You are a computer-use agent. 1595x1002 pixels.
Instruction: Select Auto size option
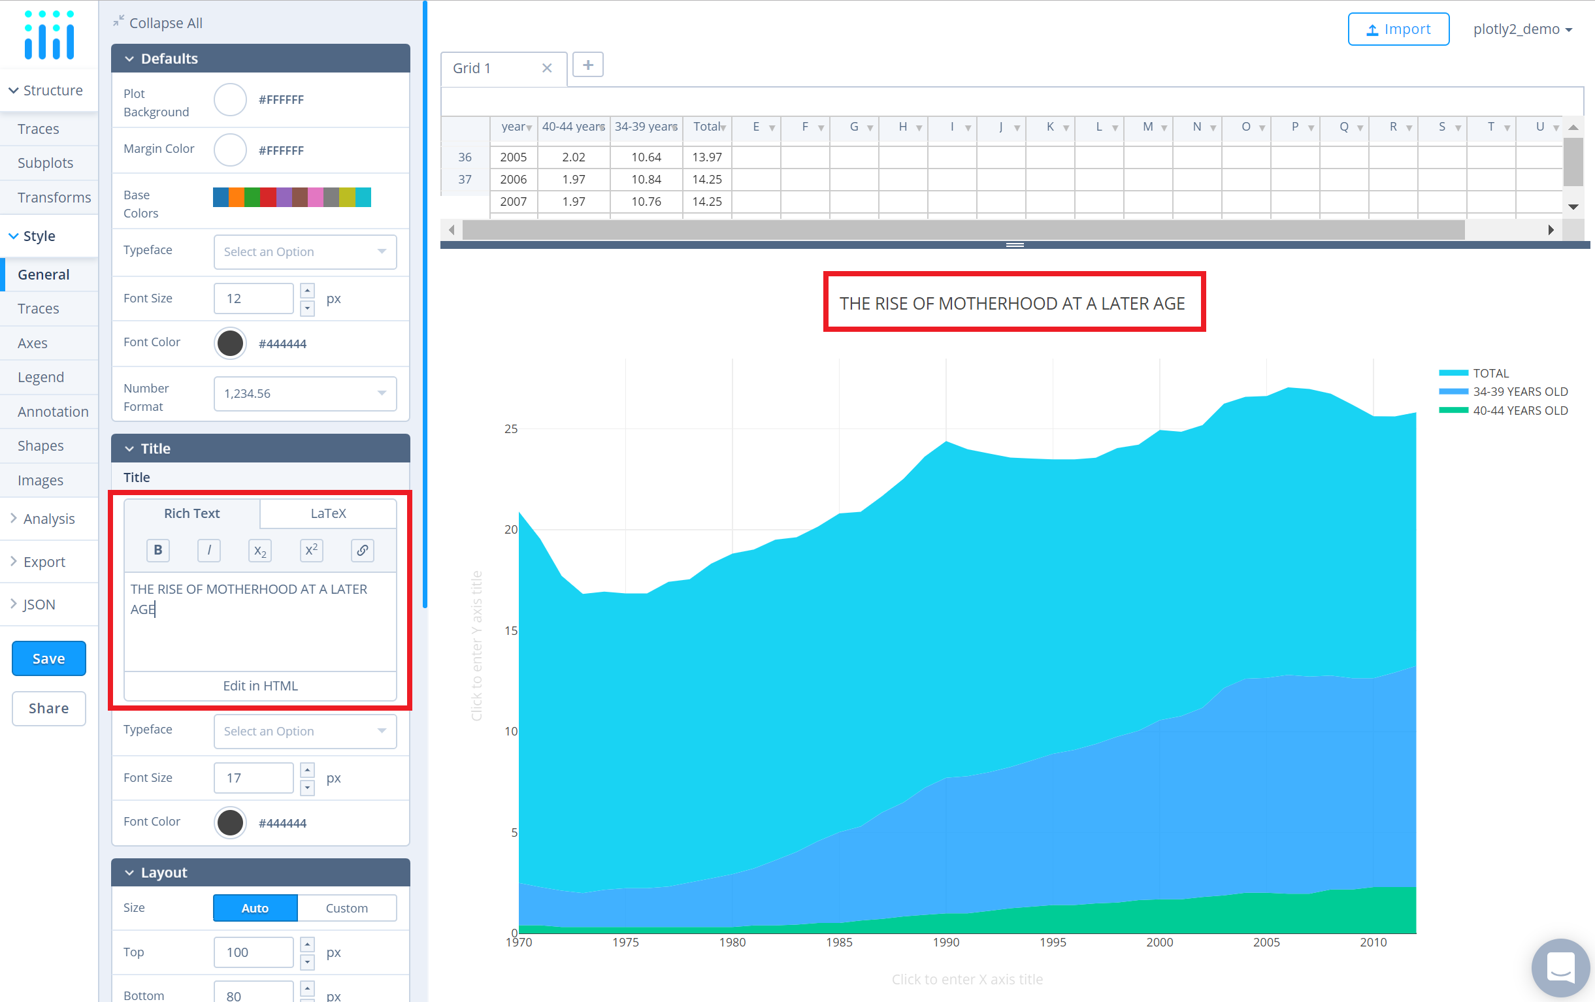255,907
